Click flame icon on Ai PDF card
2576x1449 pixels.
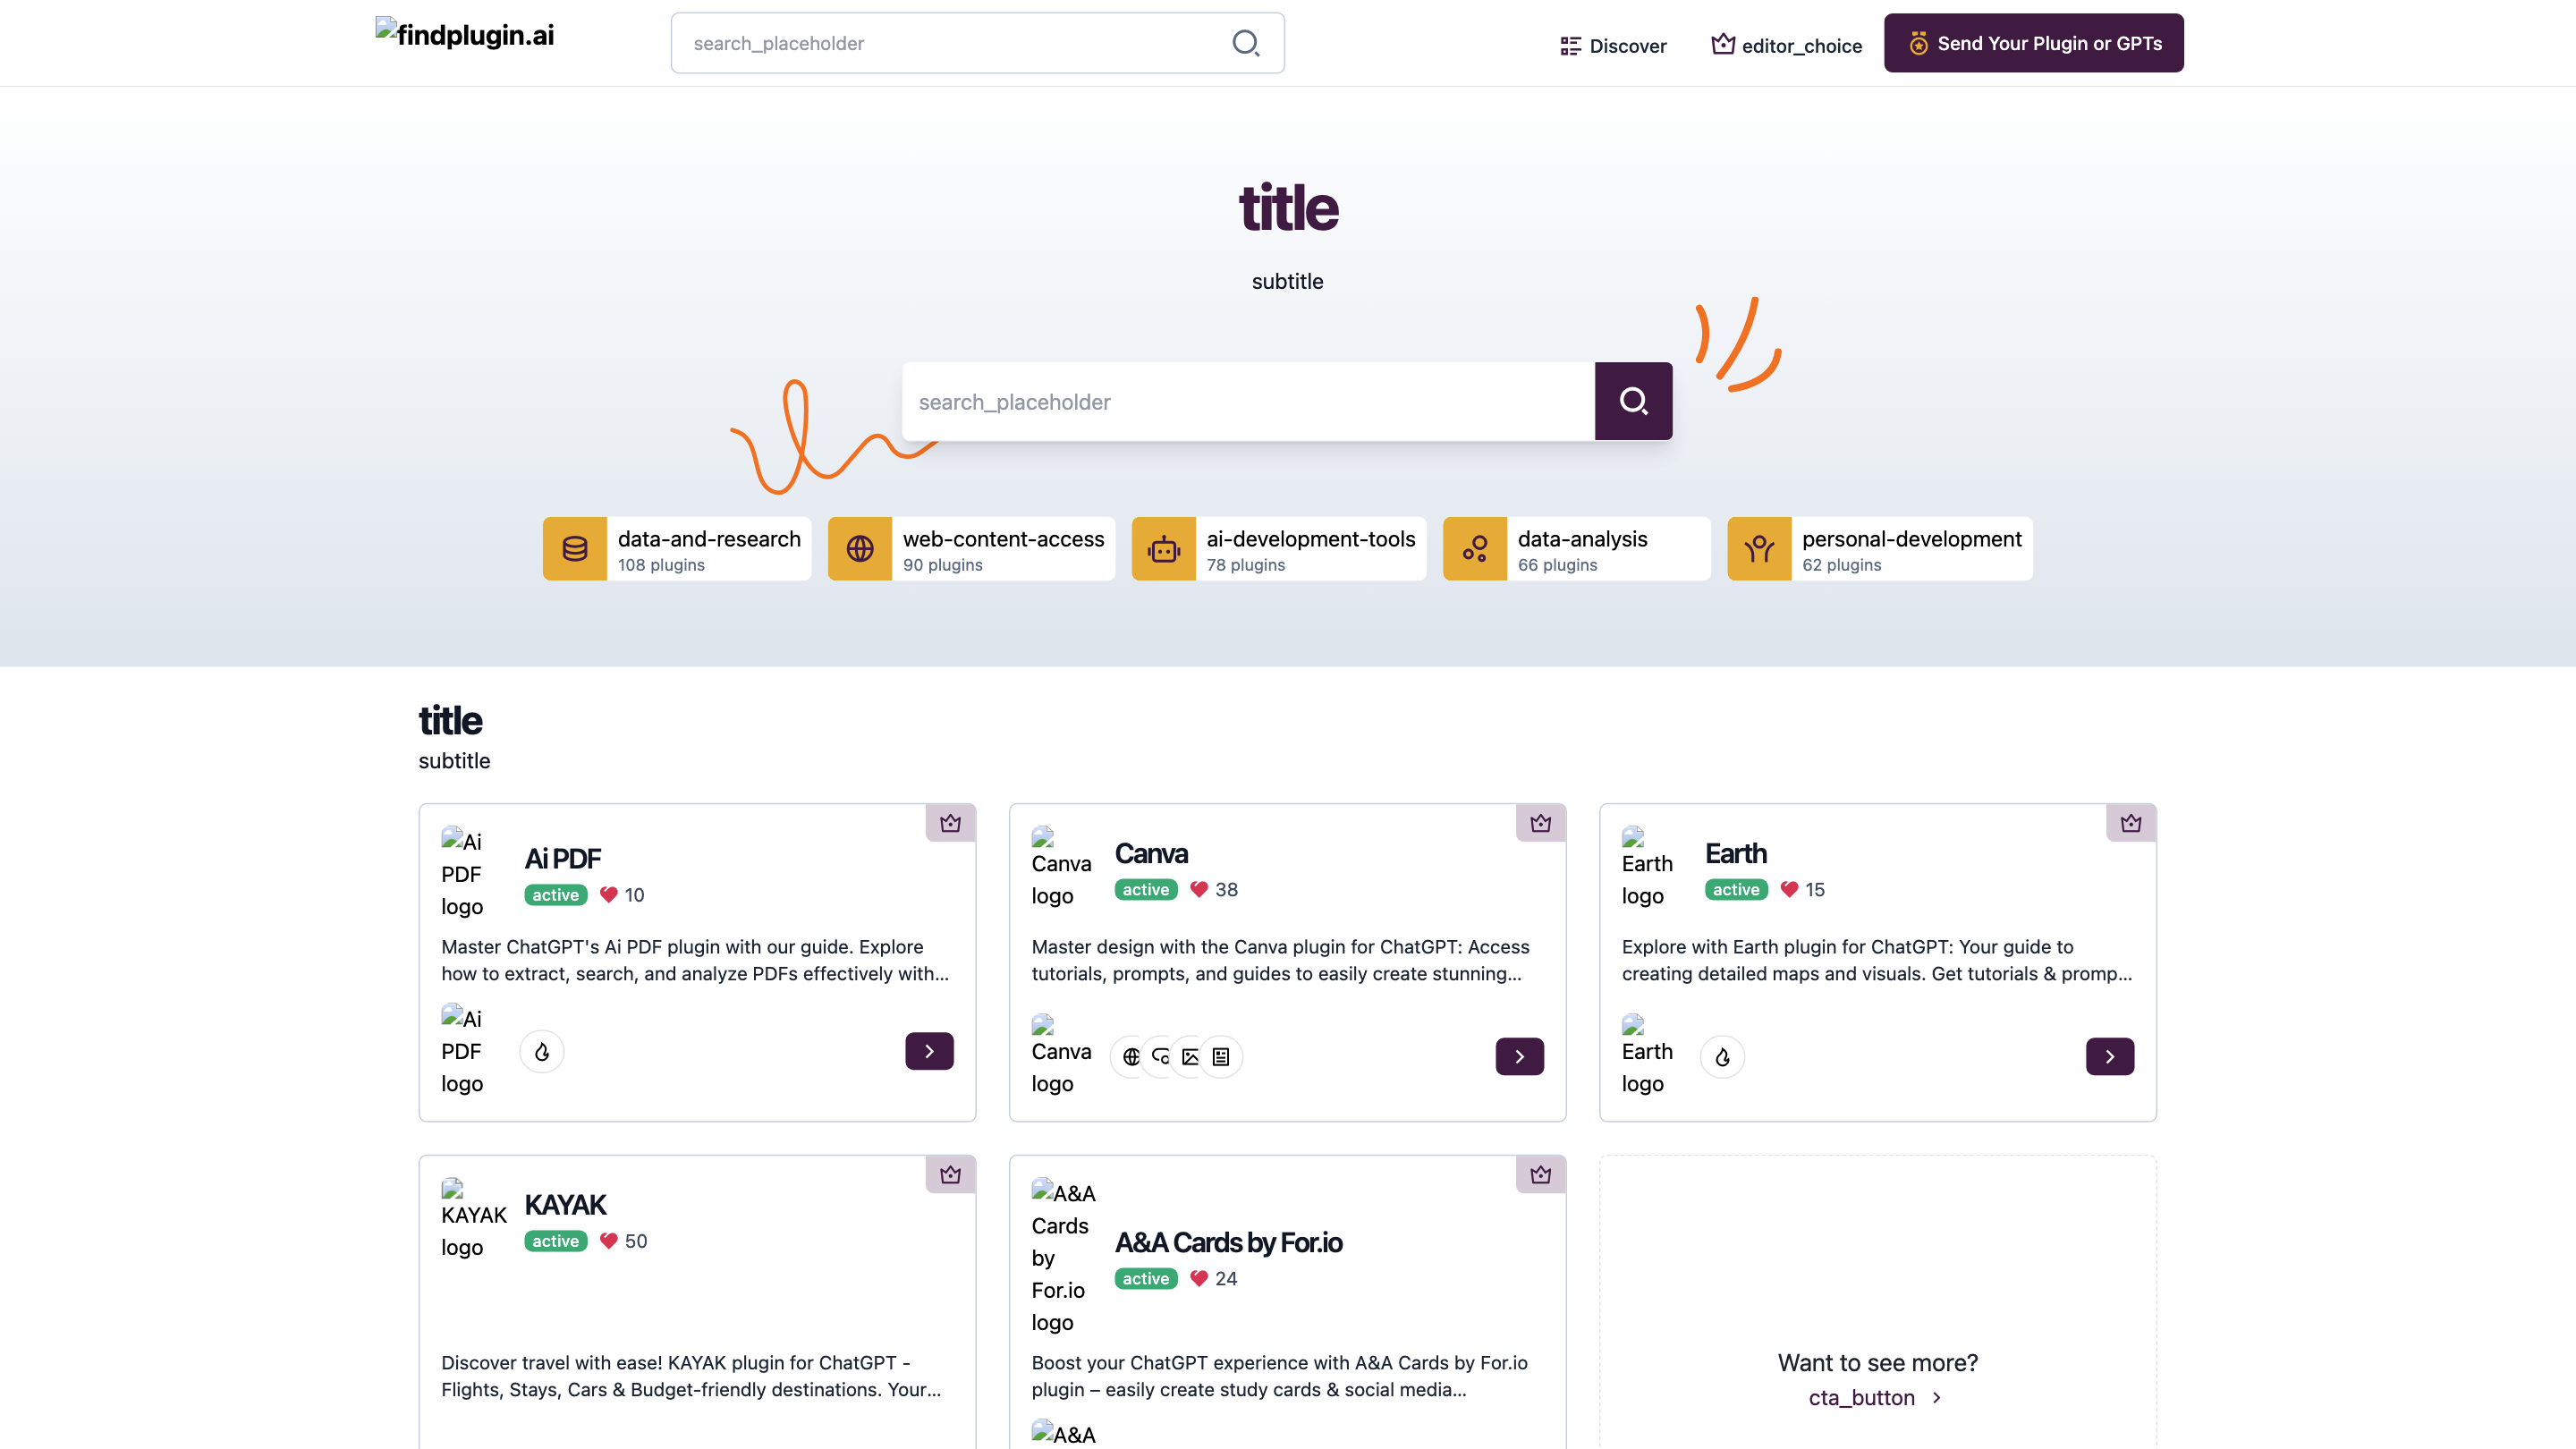click(x=542, y=1052)
